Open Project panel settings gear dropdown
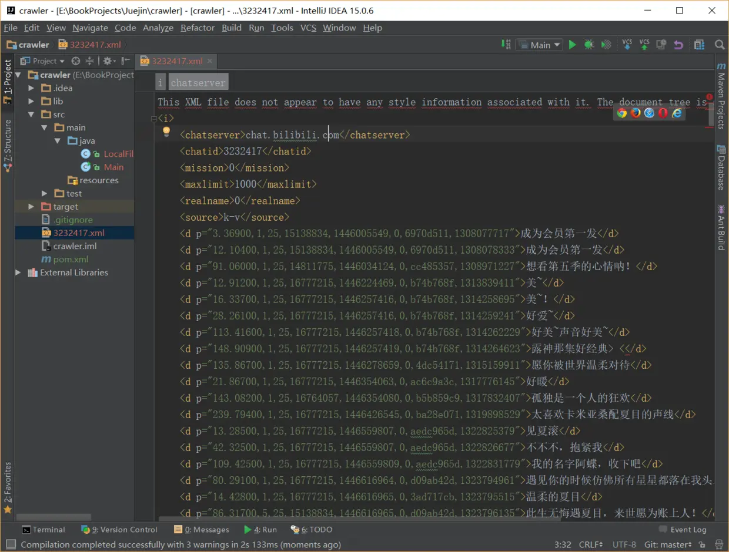The width and height of the screenshot is (729, 552). 109,60
